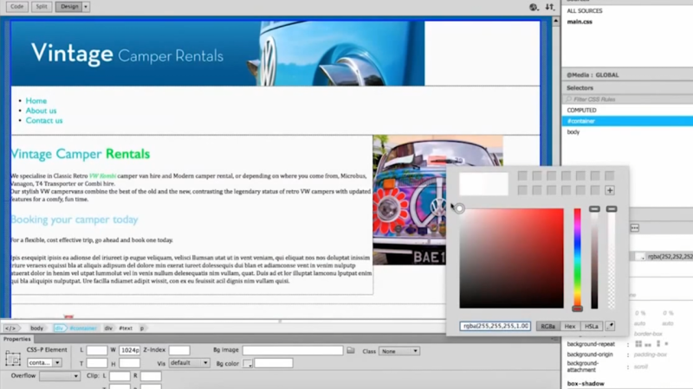The height and width of the screenshot is (389, 693).
Task: Select the RGBa color format tab
Action: 547,327
